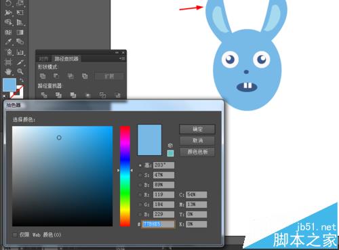Click the 扩展 Expand button in Pathfinder
The image size is (339, 250).
coord(109,76)
